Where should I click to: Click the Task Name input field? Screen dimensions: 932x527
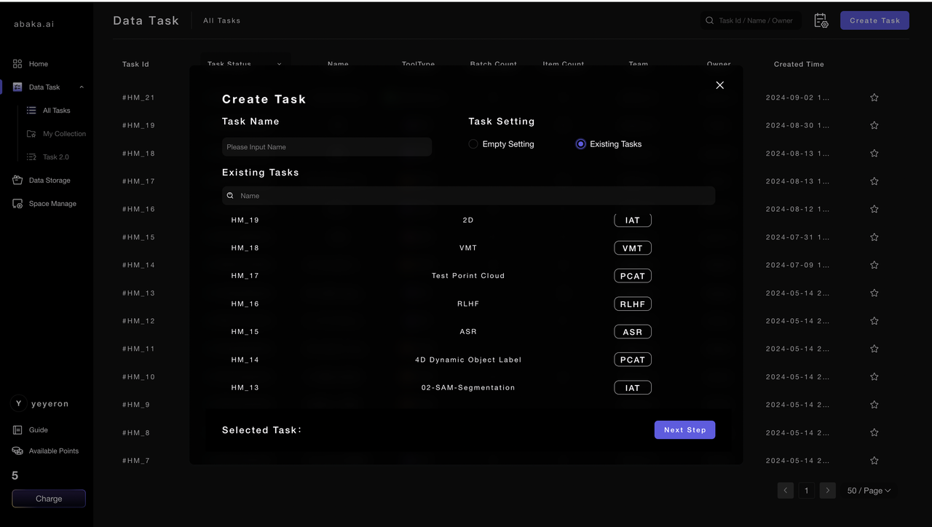click(x=326, y=147)
